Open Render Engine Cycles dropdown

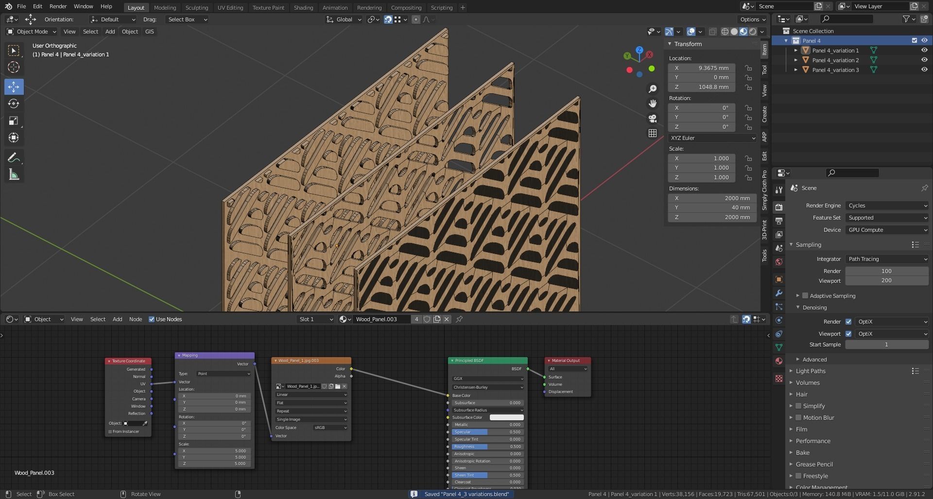pyautogui.click(x=887, y=206)
